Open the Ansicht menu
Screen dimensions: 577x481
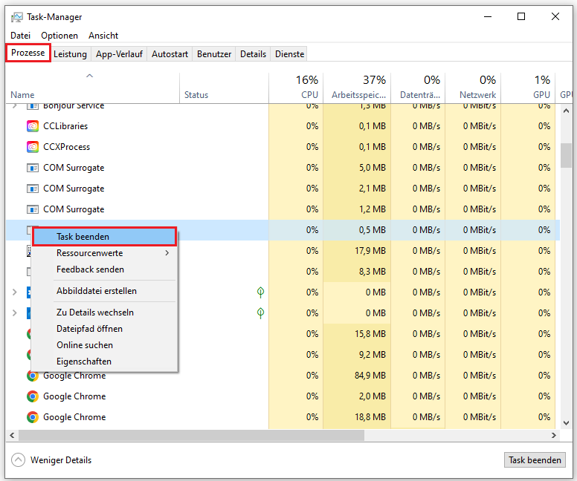[103, 36]
